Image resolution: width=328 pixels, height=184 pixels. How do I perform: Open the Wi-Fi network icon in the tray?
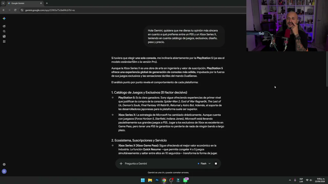click(x=307, y=180)
